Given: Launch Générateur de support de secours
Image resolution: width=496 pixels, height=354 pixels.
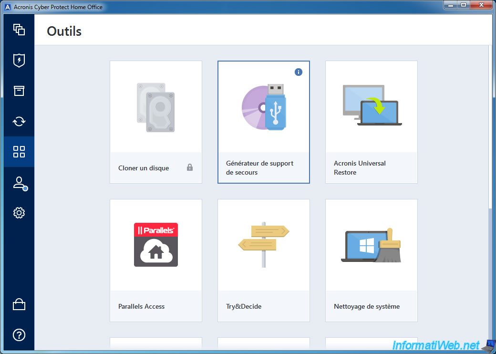Looking at the screenshot, I should click(x=263, y=122).
